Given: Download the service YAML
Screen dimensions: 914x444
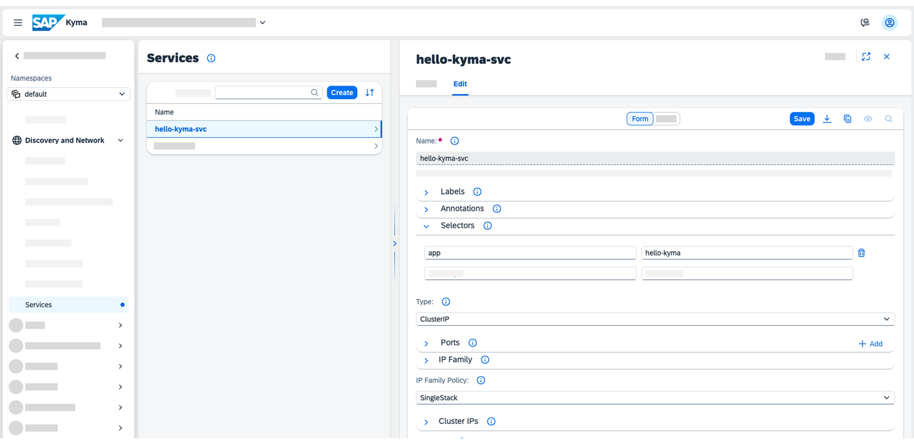Looking at the screenshot, I should [x=827, y=119].
